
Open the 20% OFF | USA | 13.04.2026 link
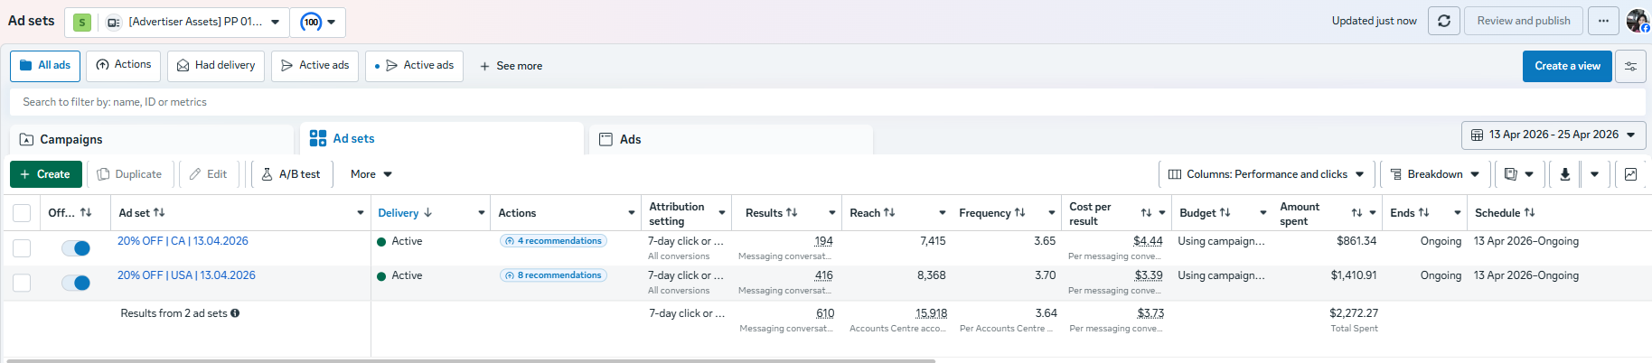click(186, 275)
